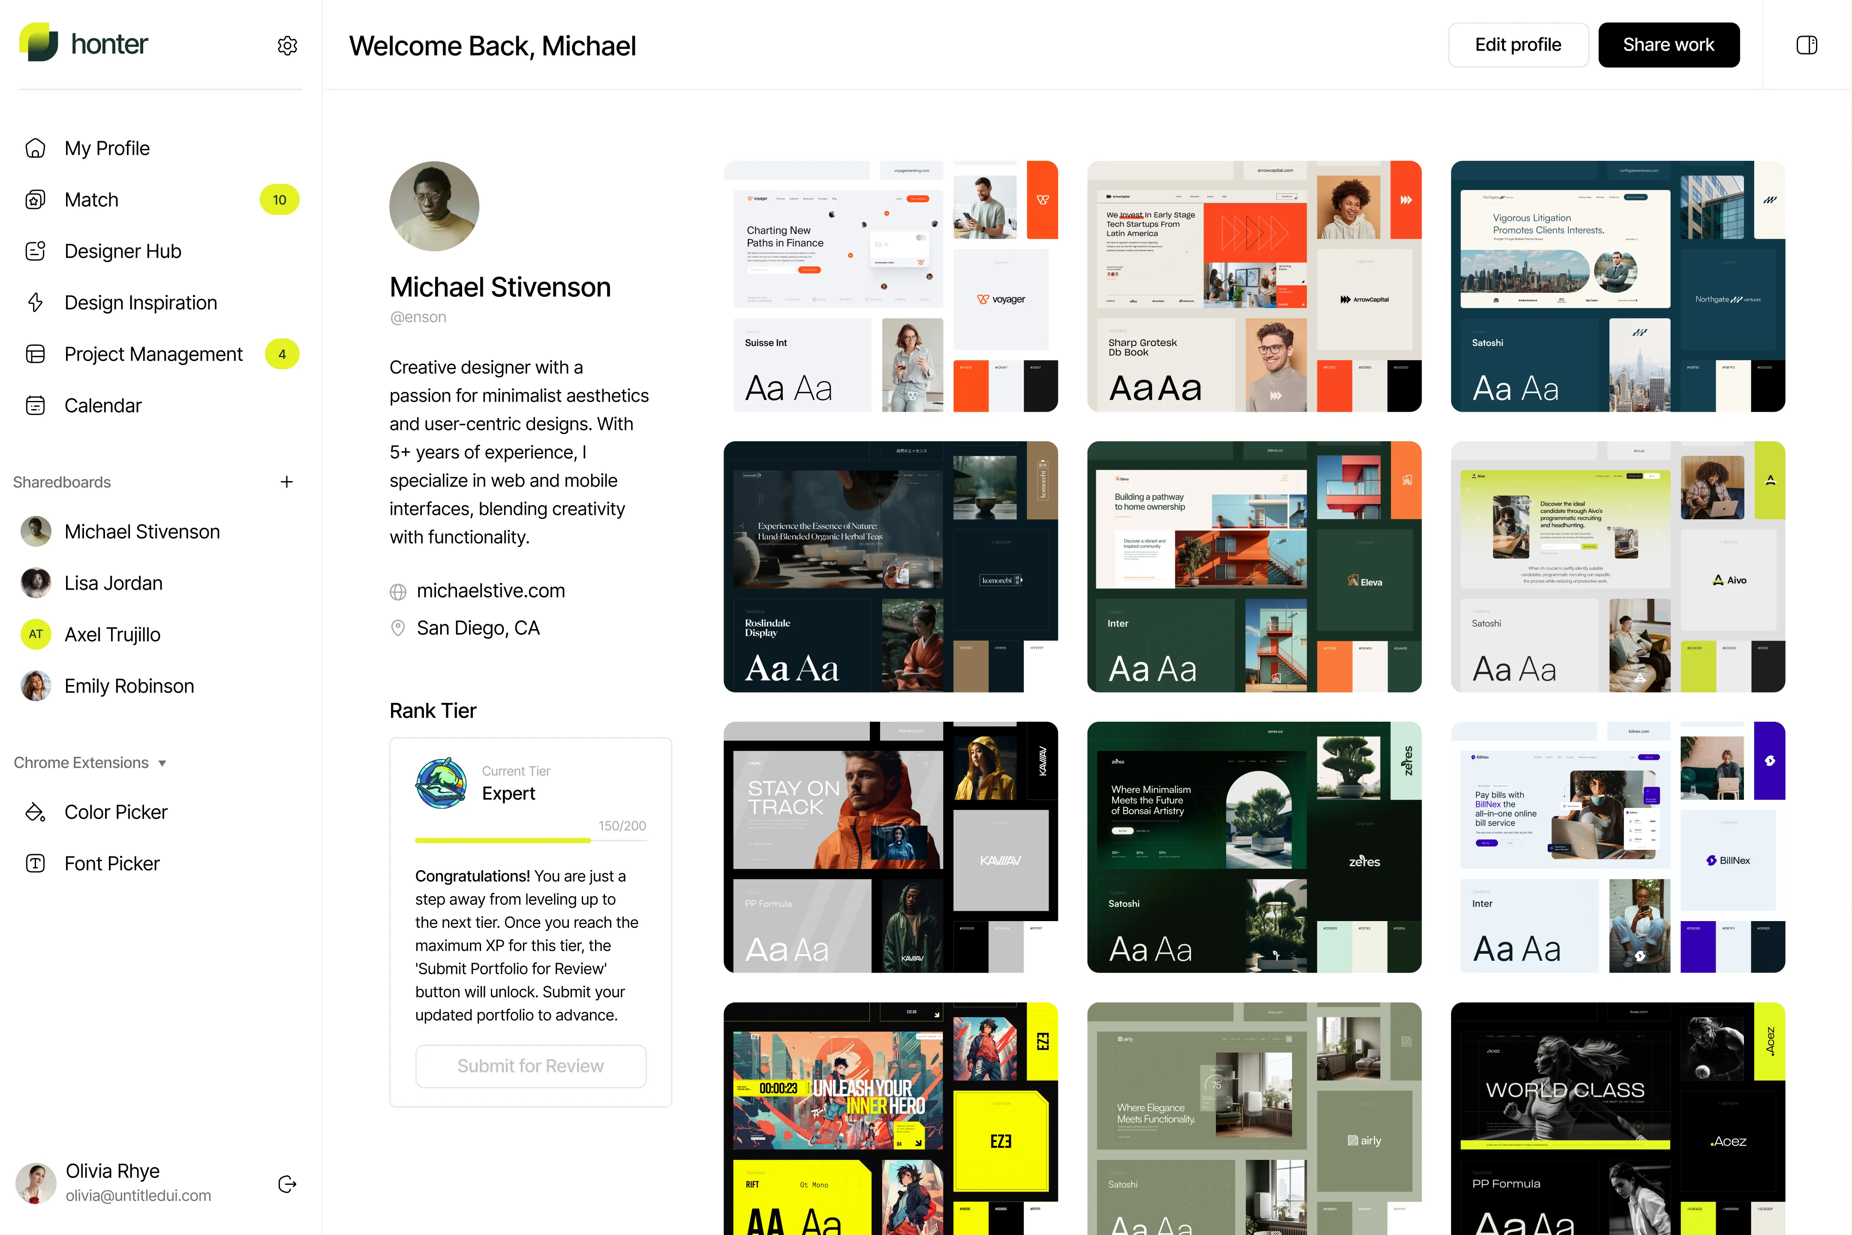The height and width of the screenshot is (1235, 1852).
Task: Open the Voyager finance project thumbnail
Action: [890, 287]
